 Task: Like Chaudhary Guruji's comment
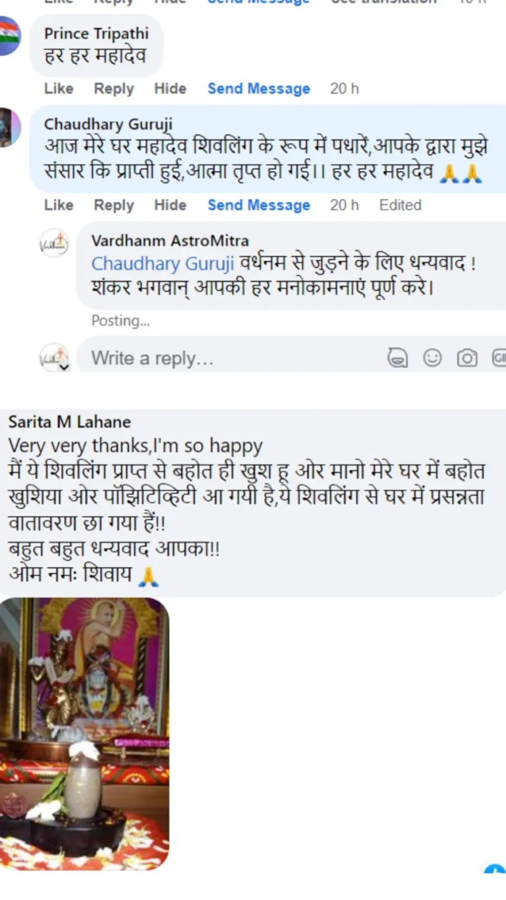59,205
